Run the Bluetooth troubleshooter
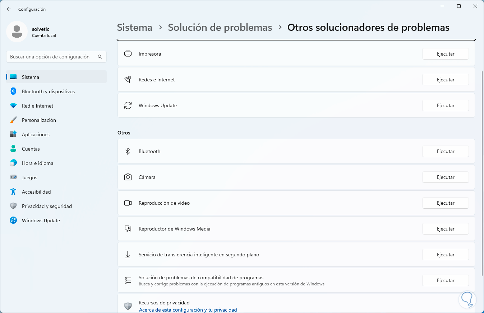 (x=446, y=151)
